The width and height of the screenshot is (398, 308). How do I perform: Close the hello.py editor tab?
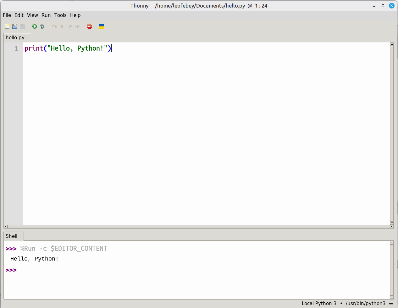pos(28,38)
